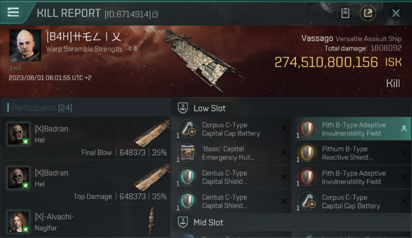This screenshot has height=238, width=412.
Task: Close the Kill Report window
Action: (x=396, y=13)
